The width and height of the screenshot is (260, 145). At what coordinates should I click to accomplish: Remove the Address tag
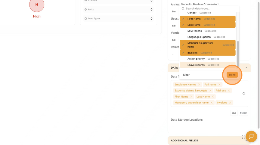click(x=229, y=91)
